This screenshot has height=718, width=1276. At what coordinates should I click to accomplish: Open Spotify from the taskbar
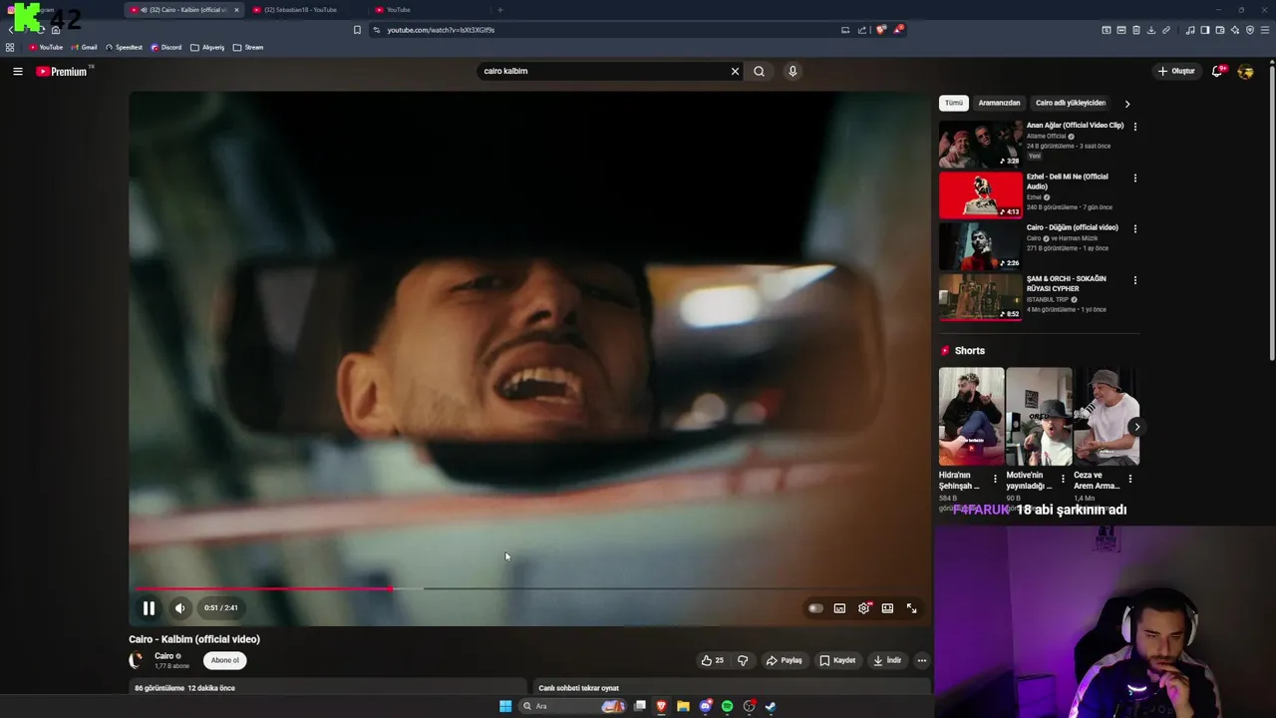point(727,706)
